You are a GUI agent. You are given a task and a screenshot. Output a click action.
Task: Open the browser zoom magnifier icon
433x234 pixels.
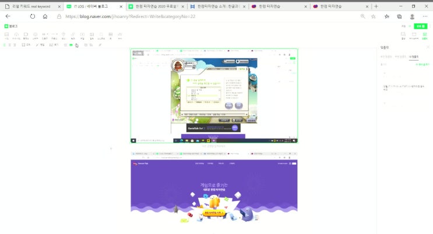pyautogui.click(x=363, y=16)
